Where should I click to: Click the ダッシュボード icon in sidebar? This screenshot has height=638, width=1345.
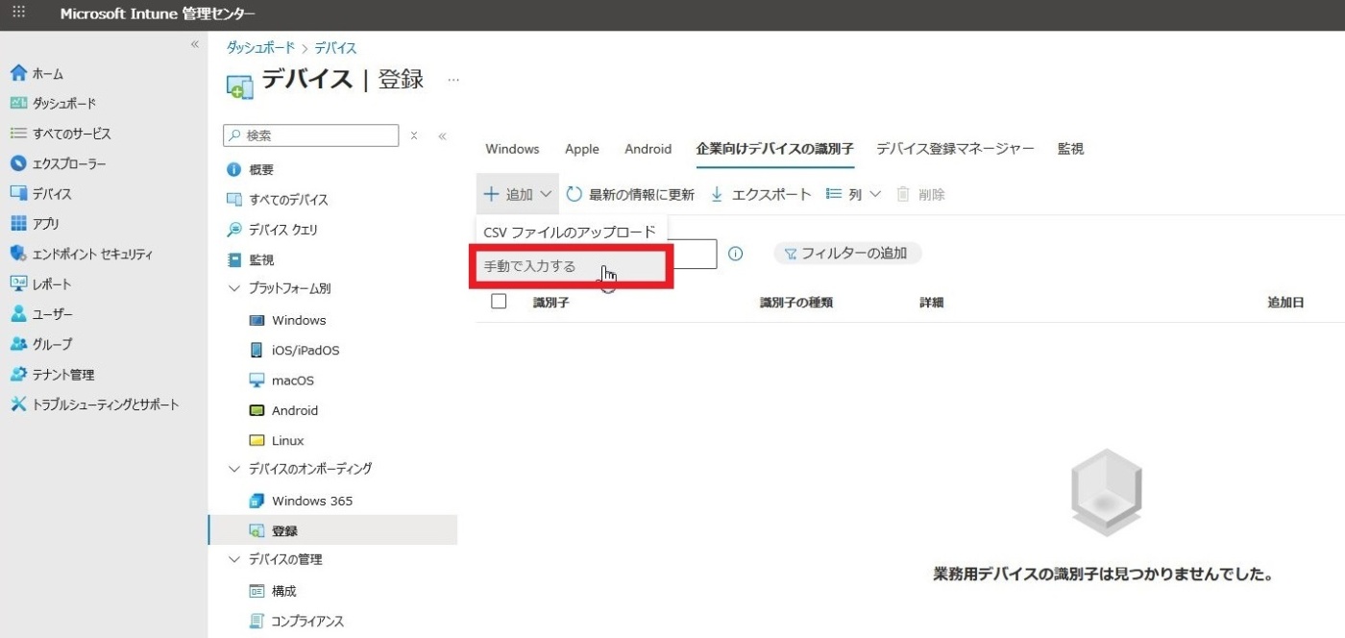coord(18,103)
